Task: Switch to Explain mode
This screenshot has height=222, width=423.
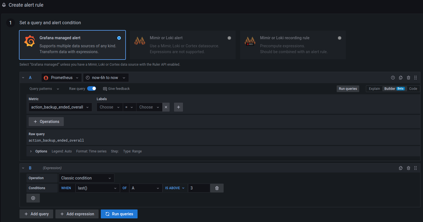Action: [374, 88]
